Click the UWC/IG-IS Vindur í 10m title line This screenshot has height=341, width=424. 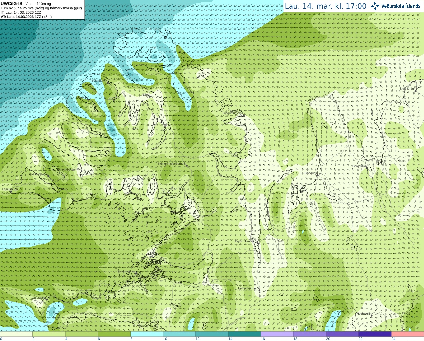tap(26, 4)
